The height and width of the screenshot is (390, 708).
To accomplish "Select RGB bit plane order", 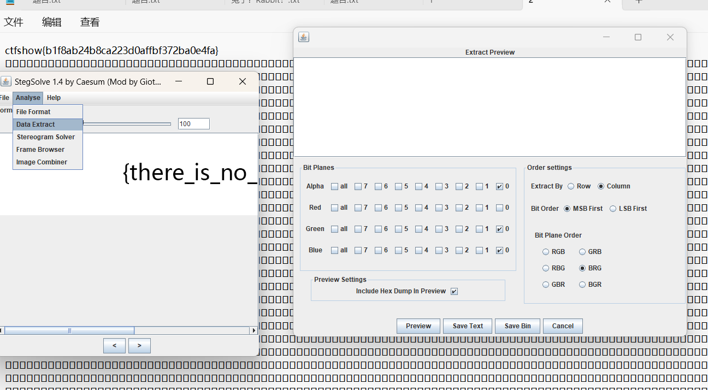I will (x=546, y=252).
